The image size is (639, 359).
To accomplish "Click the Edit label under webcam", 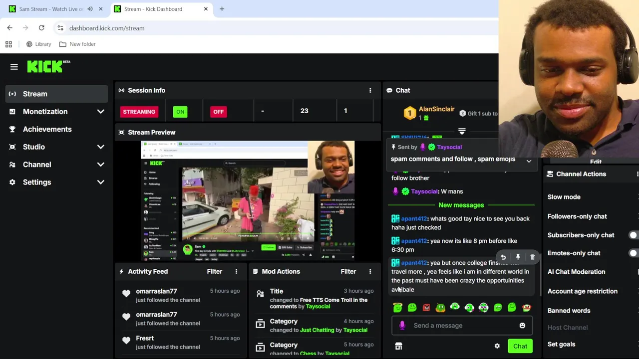I will coord(596,162).
